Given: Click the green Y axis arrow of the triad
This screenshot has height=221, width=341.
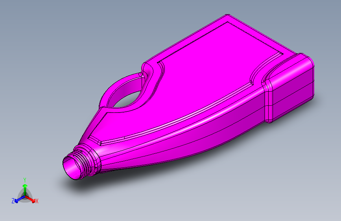Looking at the screenshot, I should [25, 190].
